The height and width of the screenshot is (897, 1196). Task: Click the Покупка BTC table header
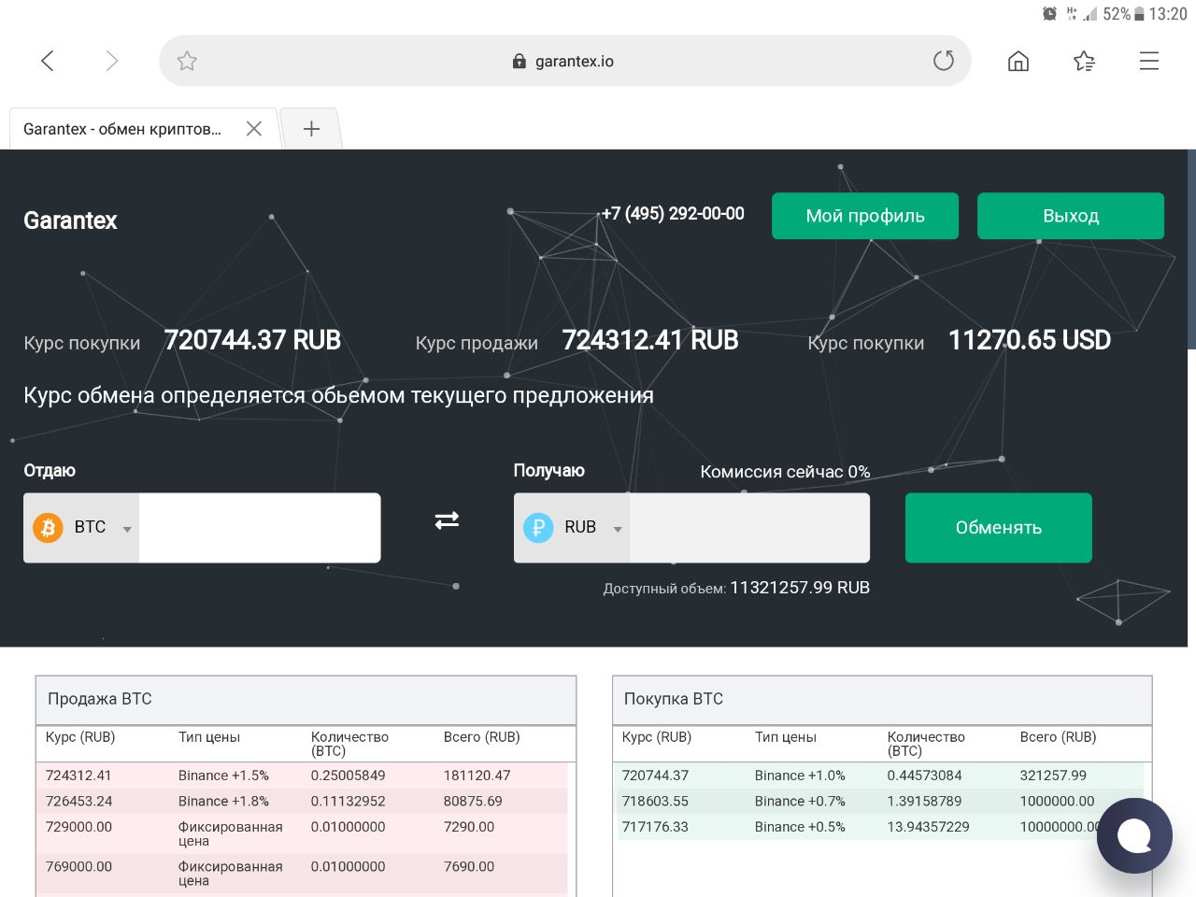882,700
